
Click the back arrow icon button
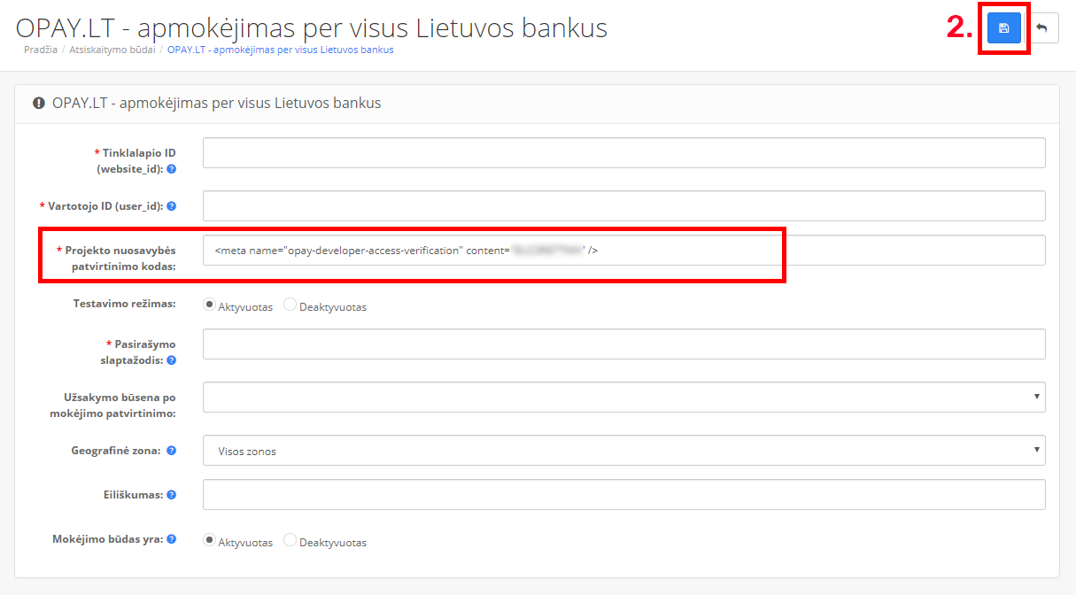(1041, 28)
